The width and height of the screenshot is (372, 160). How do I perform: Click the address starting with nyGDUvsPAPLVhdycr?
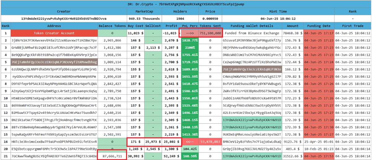(x=54, y=77)
